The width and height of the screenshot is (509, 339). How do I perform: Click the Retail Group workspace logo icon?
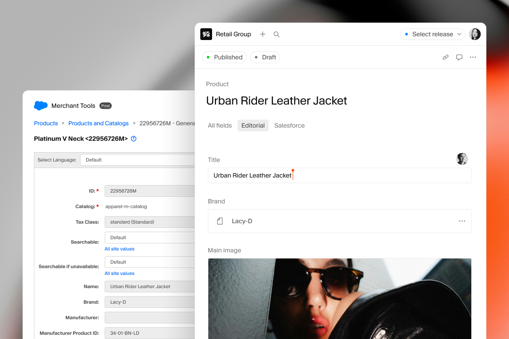click(x=206, y=34)
